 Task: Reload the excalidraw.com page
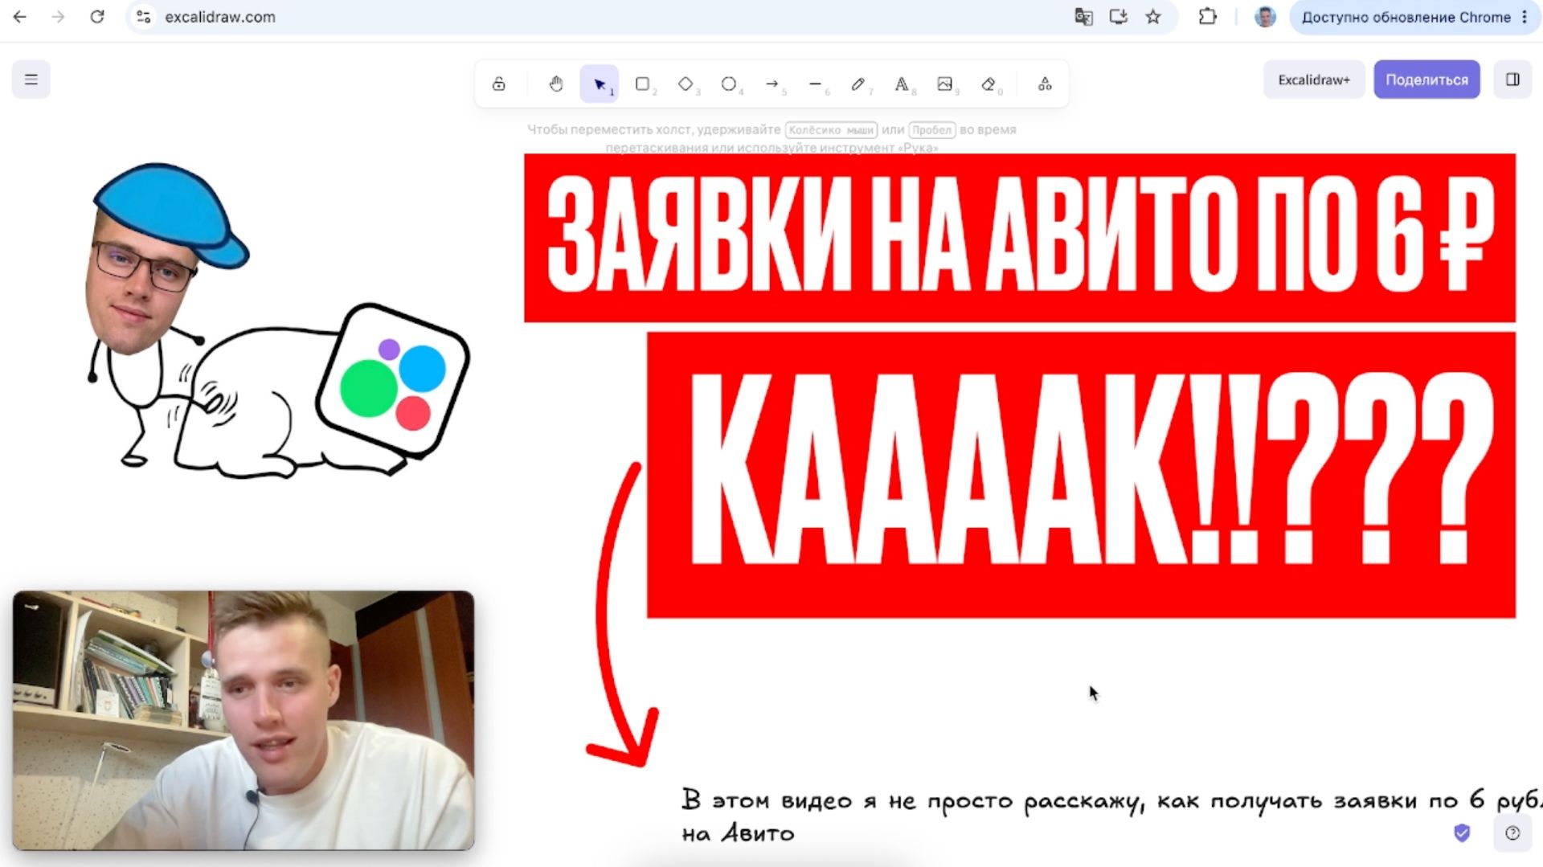[96, 17]
